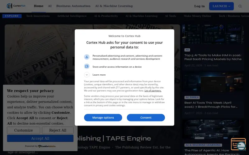Click the LAUNCH button
The height and width of the screenshot is (155, 249).
point(221,6)
